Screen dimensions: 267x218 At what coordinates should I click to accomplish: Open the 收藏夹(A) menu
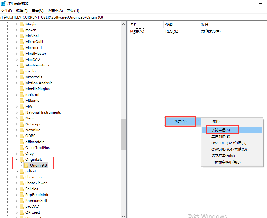[x=55, y=11]
